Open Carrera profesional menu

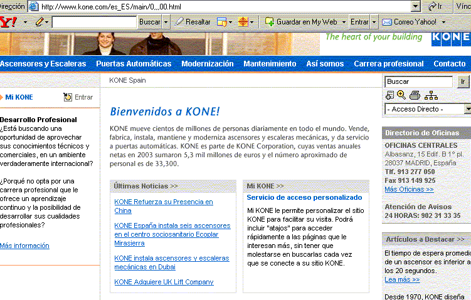(x=389, y=64)
